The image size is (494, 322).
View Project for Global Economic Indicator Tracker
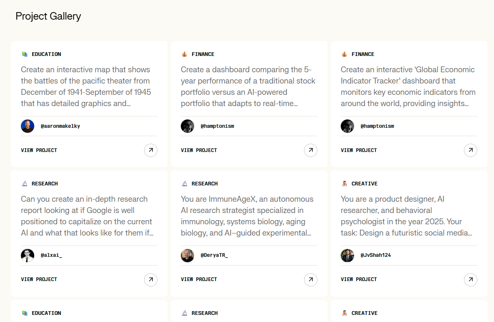pos(359,150)
